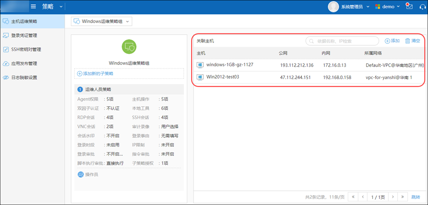Click network vpc-for-yanshi@华南 1
This screenshot has height=205, width=428.
389,77
